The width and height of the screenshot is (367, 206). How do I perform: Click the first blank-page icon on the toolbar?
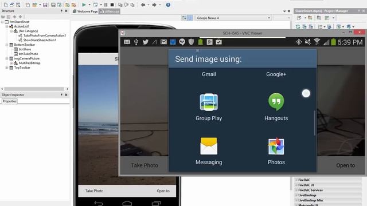[6, 5]
